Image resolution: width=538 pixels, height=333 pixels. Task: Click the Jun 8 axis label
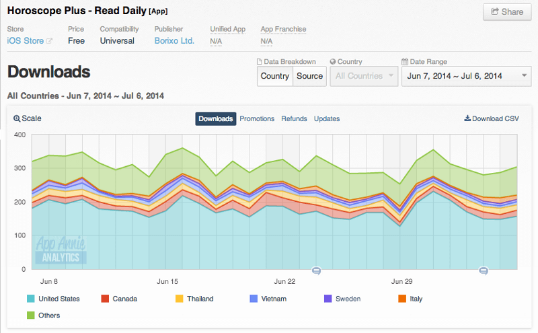(x=49, y=281)
